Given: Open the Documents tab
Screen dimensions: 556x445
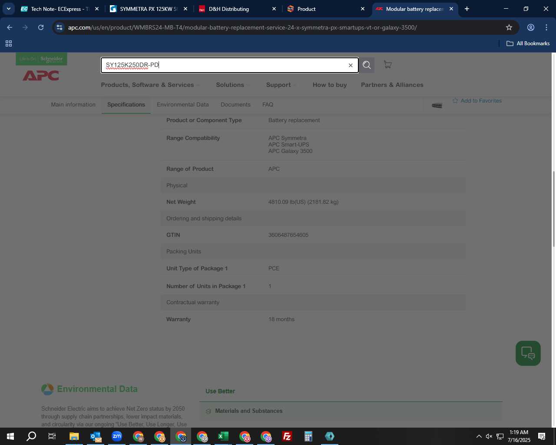Looking at the screenshot, I should click(x=235, y=105).
